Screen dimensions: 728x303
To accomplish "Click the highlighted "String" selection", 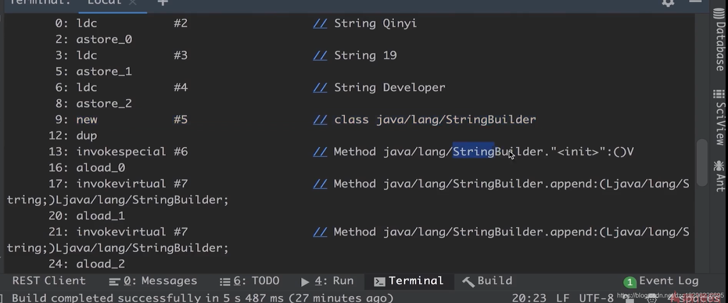I will tap(473, 151).
